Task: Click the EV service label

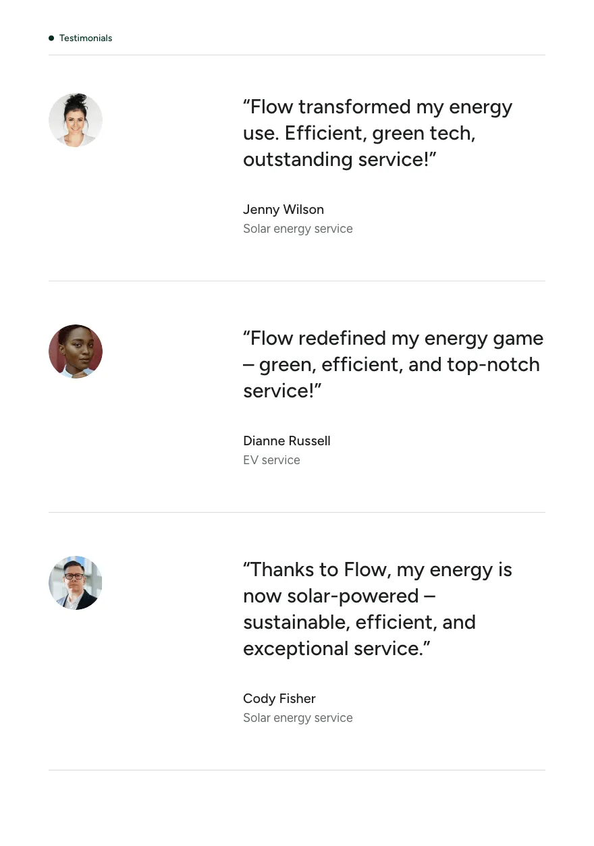Action: click(271, 460)
